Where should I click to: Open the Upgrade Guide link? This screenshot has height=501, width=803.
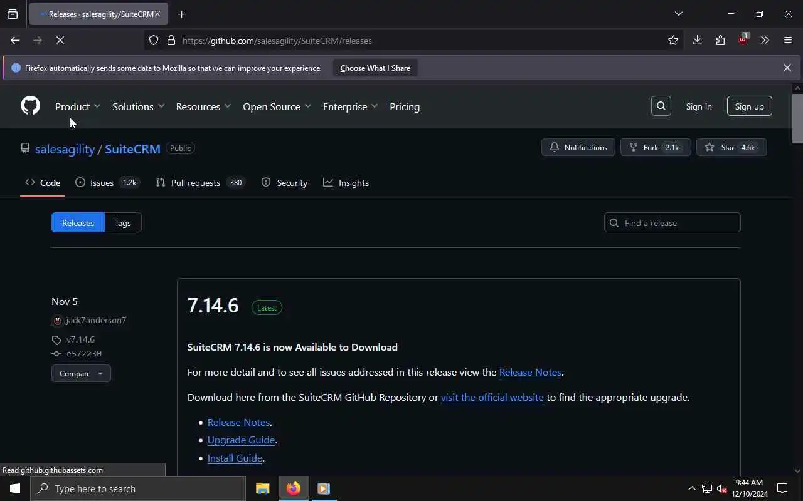pos(241,440)
